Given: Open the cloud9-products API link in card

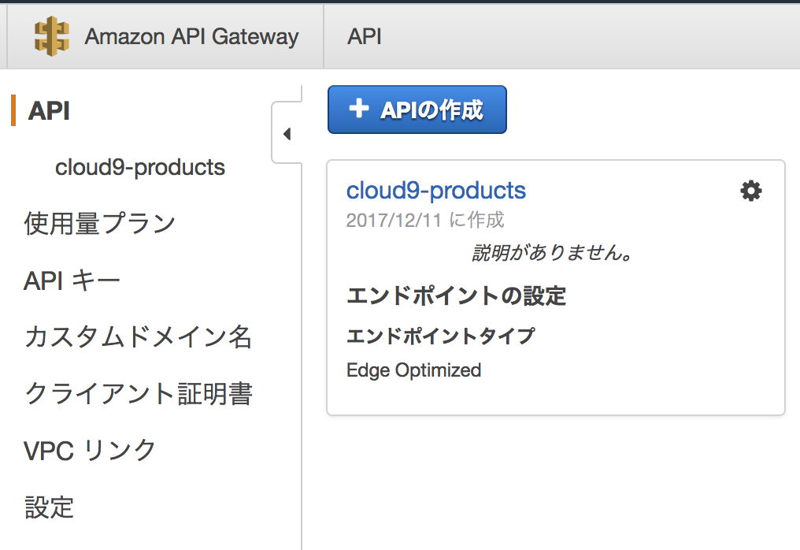Looking at the screenshot, I should tap(435, 191).
